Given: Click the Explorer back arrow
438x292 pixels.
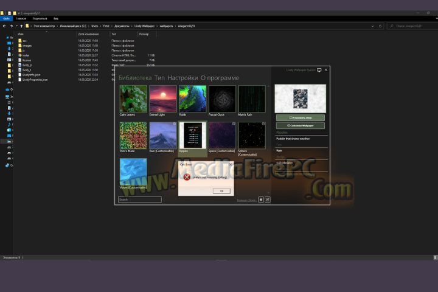Looking at the screenshot, I should tap(5, 26).
